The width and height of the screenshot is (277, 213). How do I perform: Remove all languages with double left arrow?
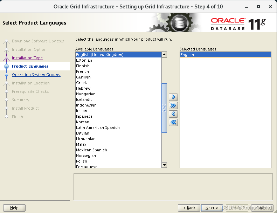point(173,122)
